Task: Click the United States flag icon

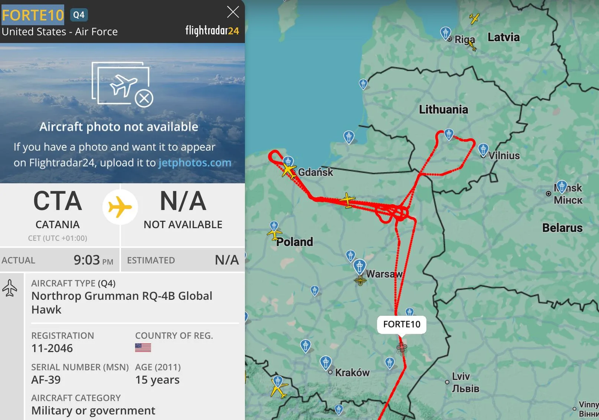Action: coord(143,348)
